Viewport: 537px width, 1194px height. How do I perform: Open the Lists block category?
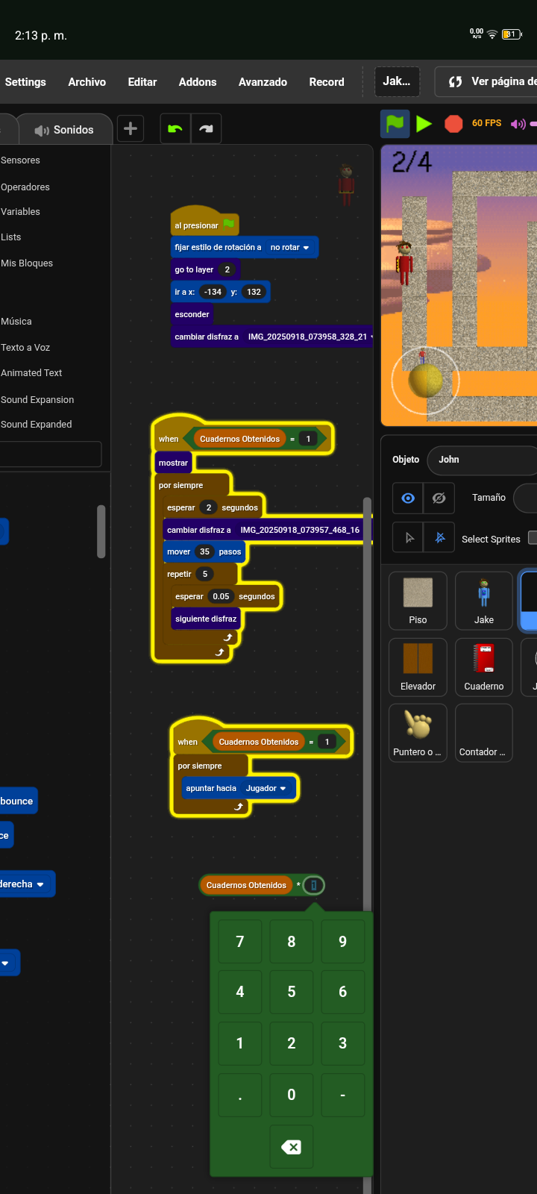pyautogui.click(x=10, y=237)
